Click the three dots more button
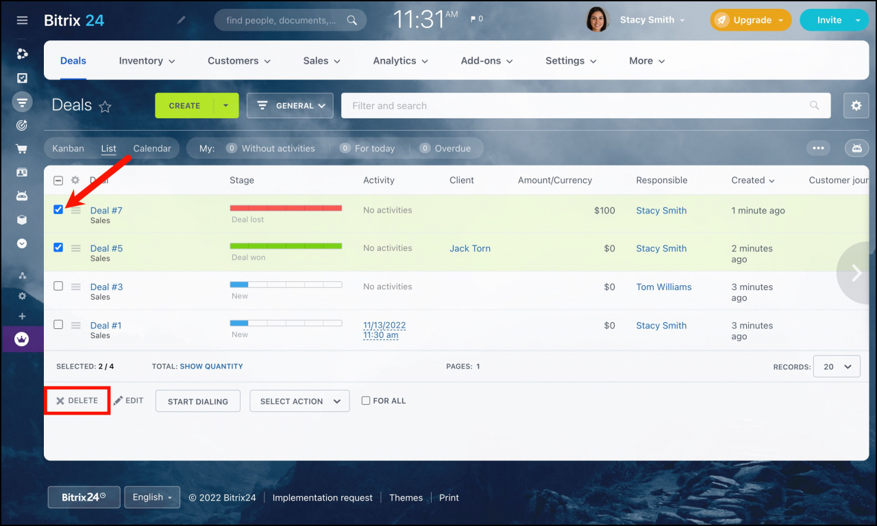This screenshot has width=877, height=526. pos(818,148)
